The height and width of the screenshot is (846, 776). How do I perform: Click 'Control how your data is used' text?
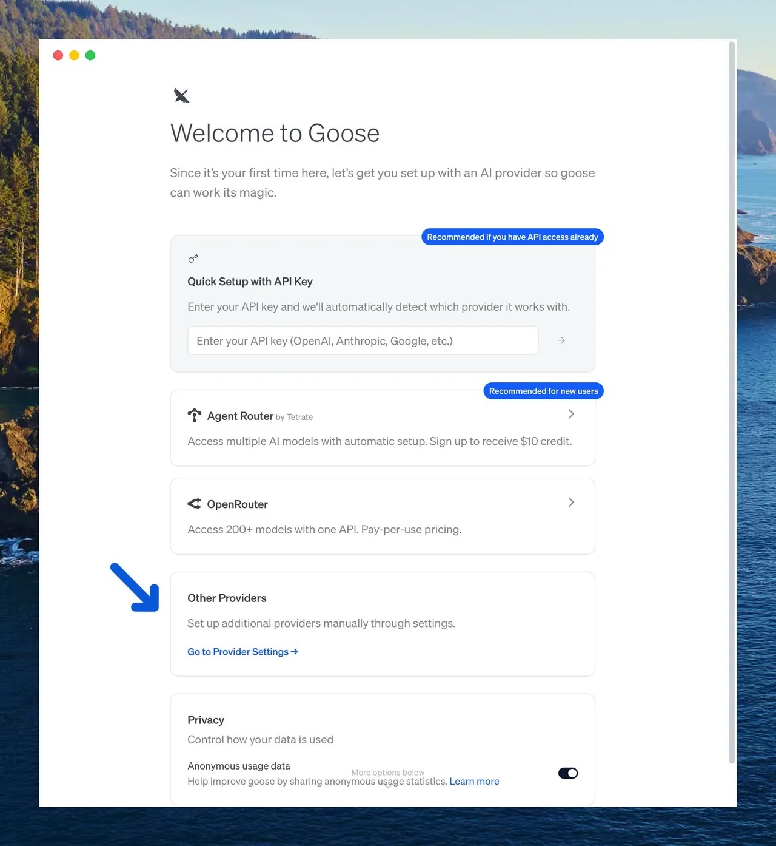260,740
